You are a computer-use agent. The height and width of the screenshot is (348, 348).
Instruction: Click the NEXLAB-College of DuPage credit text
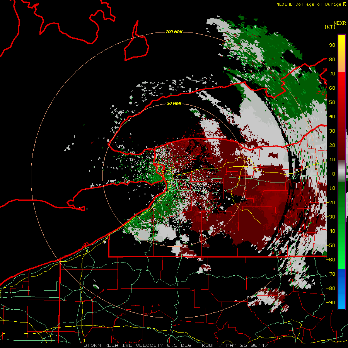[311, 4]
